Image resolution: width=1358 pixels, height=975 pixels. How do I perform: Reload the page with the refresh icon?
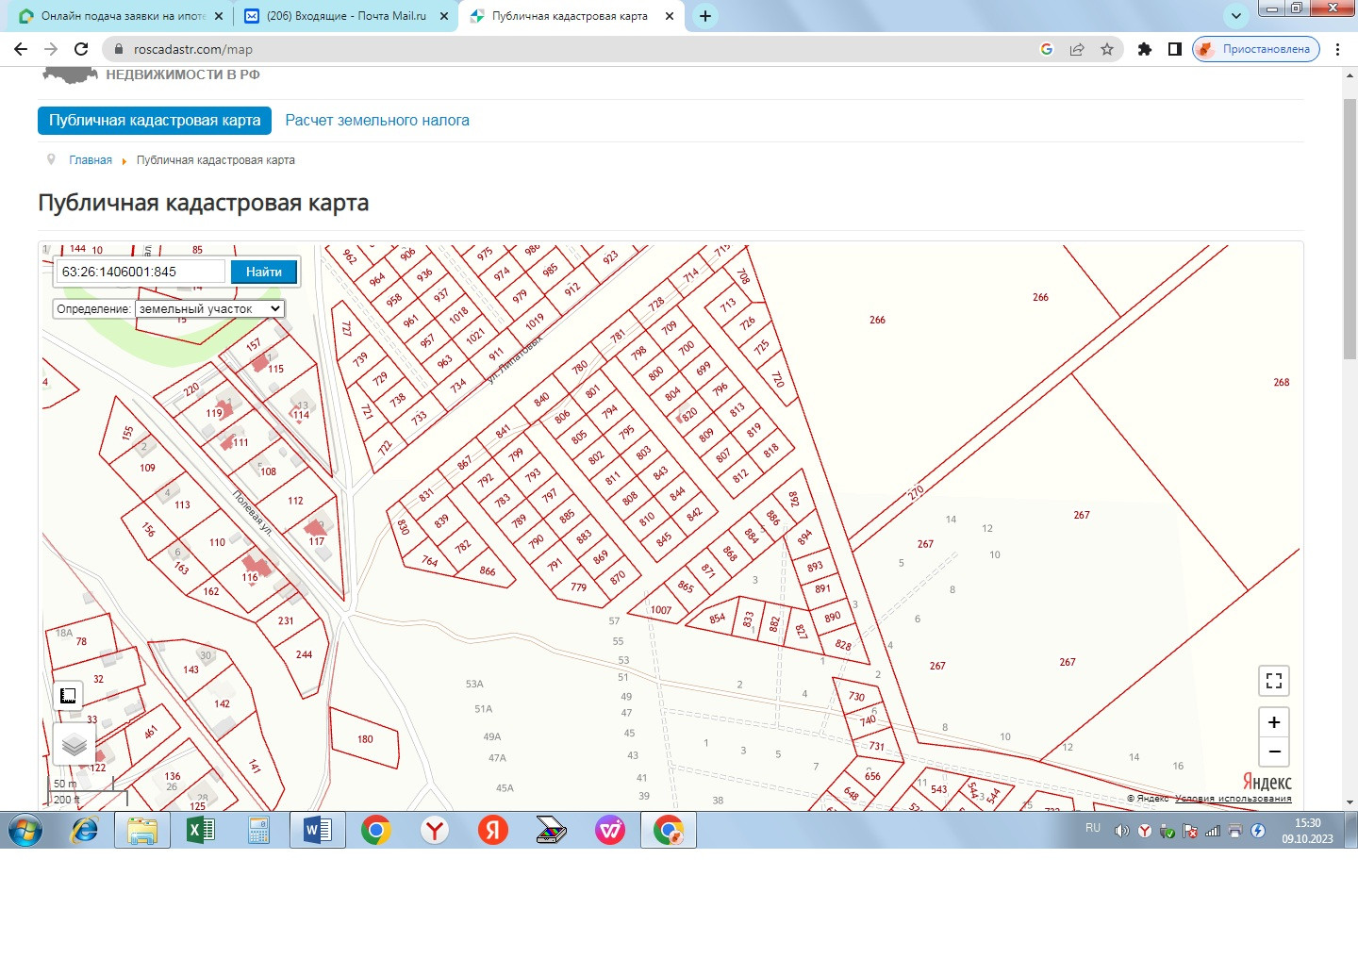(x=81, y=49)
